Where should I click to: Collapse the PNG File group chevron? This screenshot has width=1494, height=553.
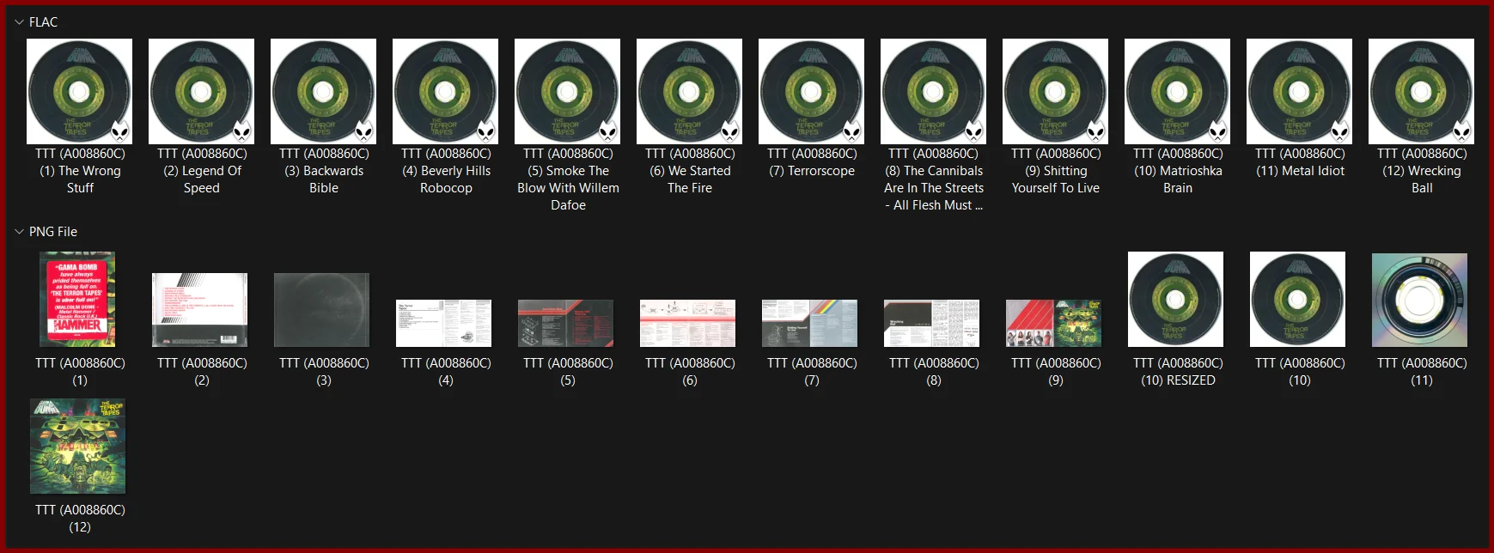click(19, 232)
